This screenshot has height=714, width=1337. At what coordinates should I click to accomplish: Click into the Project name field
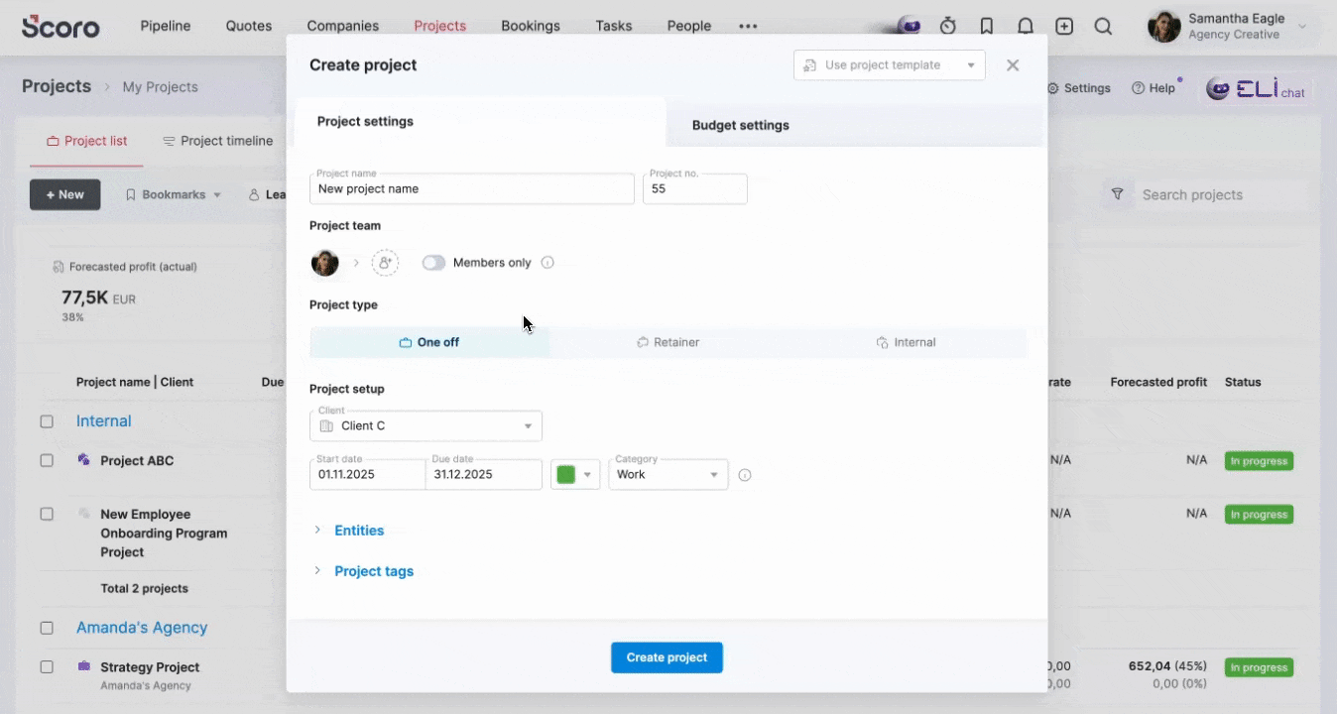[x=472, y=189]
